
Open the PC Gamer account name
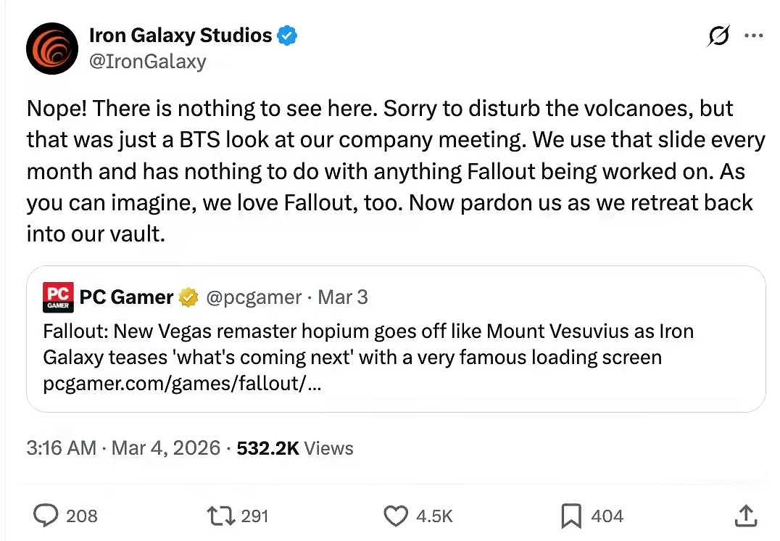click(x=126, y=297)
